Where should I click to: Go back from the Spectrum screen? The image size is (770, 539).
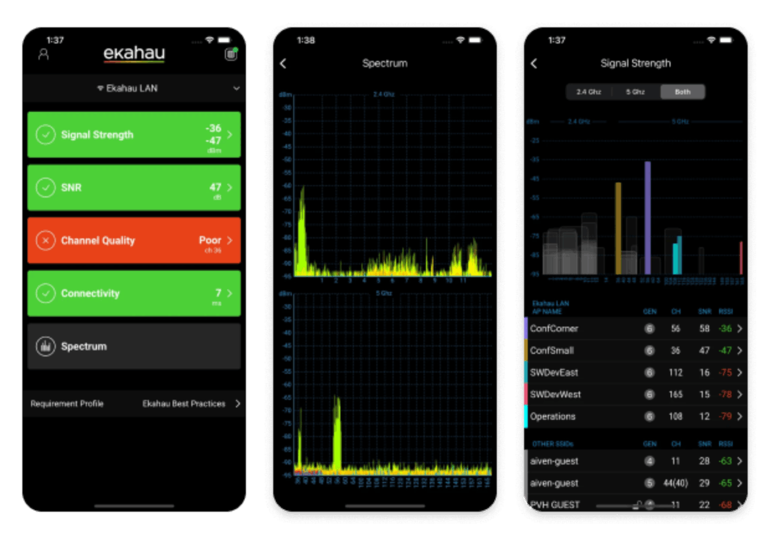coord(283,63)
